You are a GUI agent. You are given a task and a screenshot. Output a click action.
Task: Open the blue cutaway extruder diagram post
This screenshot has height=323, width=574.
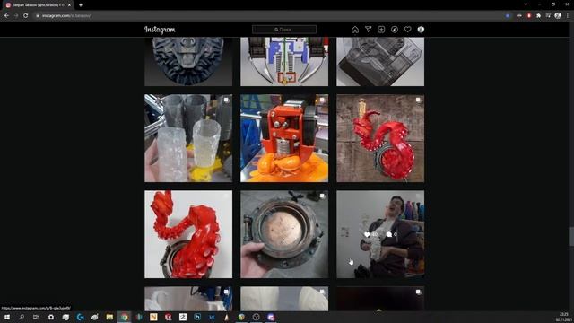pyautogui.click(x=284, y=62)
